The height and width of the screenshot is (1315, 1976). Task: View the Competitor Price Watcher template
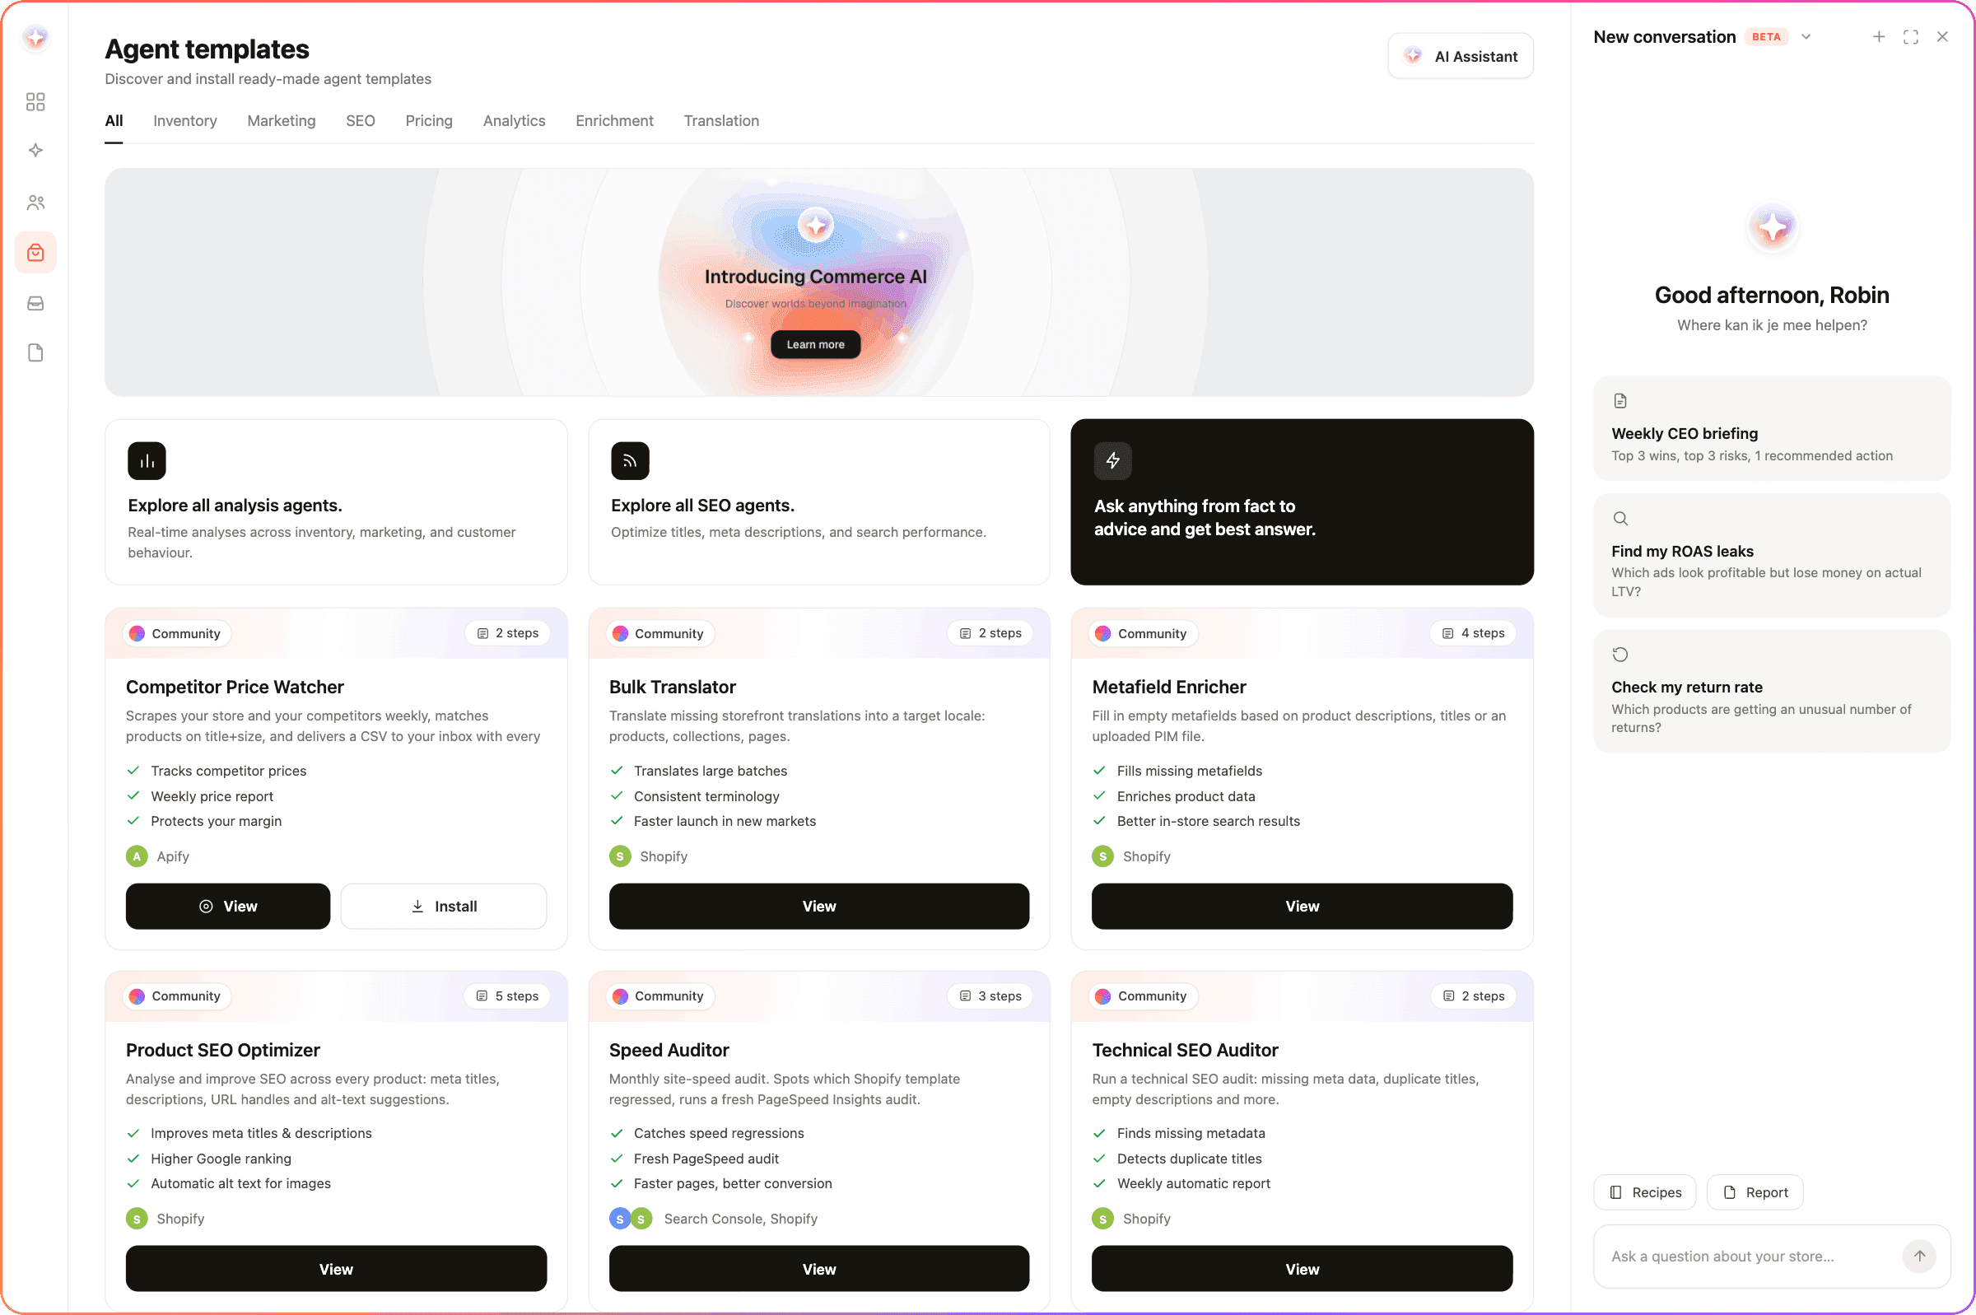(x=227, y=906)
